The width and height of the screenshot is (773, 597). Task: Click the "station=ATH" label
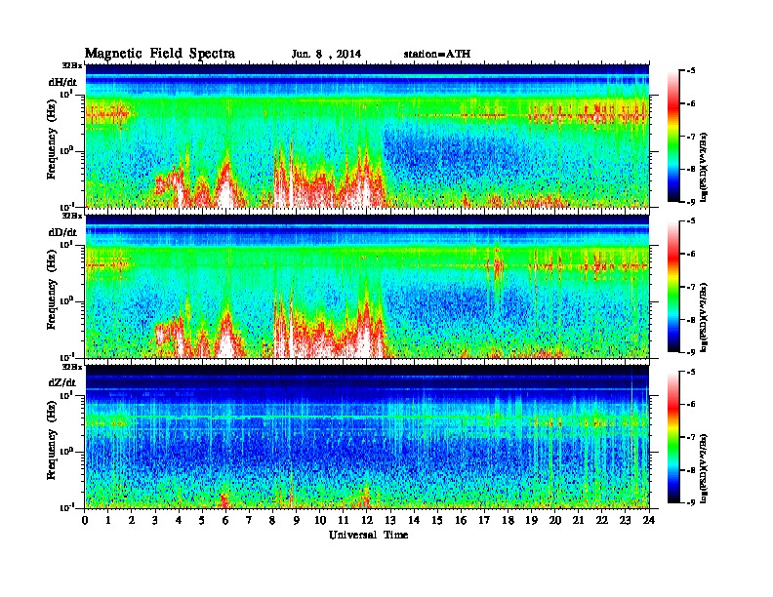[437, 55]
